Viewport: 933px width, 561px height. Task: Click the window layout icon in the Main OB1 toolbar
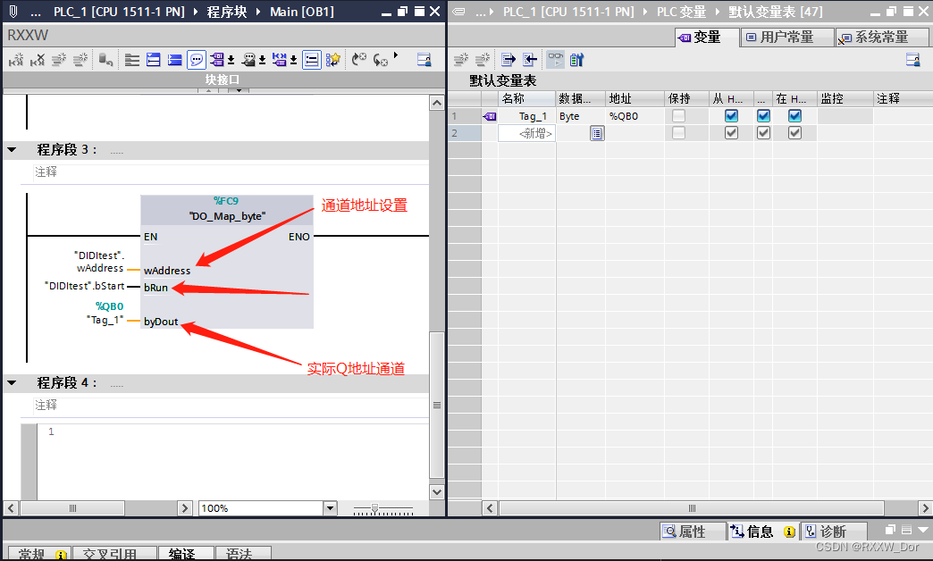(424, 60)
